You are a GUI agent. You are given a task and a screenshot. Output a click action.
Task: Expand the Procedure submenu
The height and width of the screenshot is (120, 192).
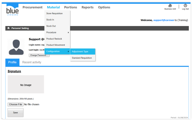(x=57, y=32)
